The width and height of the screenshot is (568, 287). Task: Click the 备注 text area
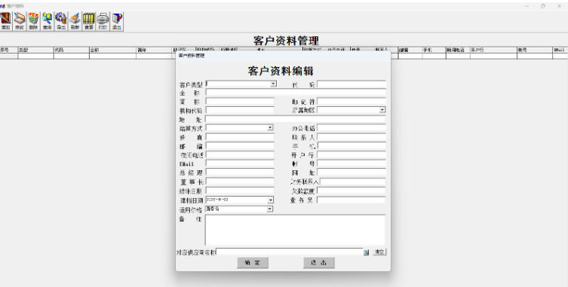[x=295, y=231]
